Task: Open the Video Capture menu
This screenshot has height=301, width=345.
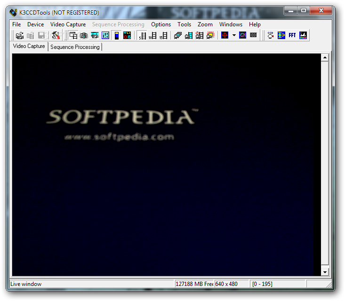Action: click(x=68, y=24)
